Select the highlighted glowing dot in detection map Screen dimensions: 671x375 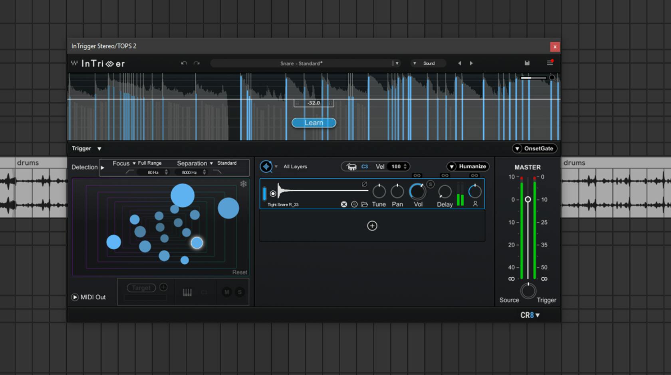coord(197,243)
